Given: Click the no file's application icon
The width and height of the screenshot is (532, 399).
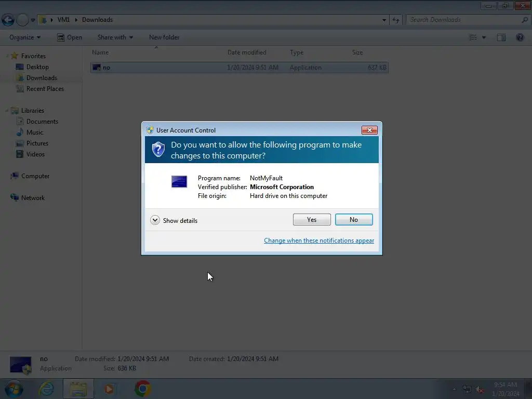Looking at the screenshot, I should tap(97, 68).
